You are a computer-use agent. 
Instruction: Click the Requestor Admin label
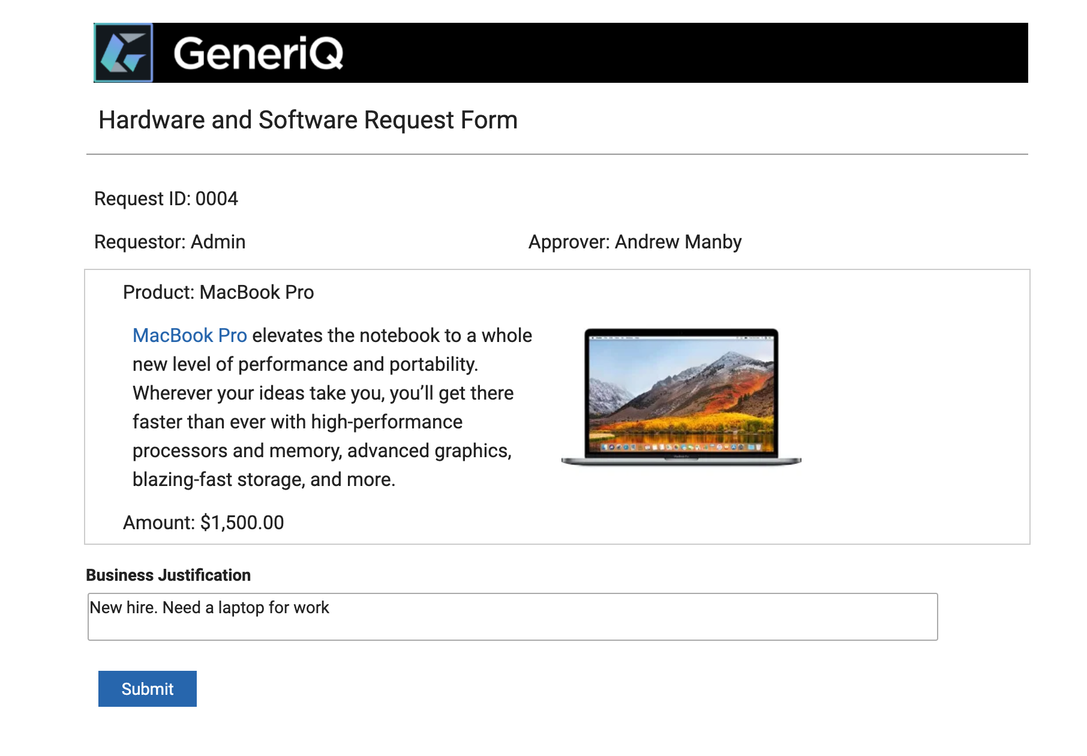(x=170, y=242)
